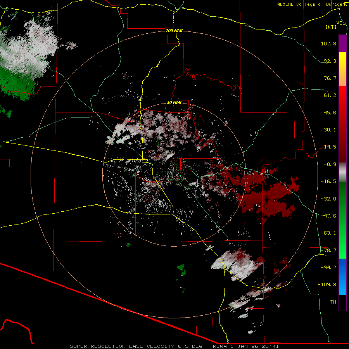This screenshot has height=349, width=349.
Task: Click the 61.2 velocity scale value
Action: click(330, 95)
